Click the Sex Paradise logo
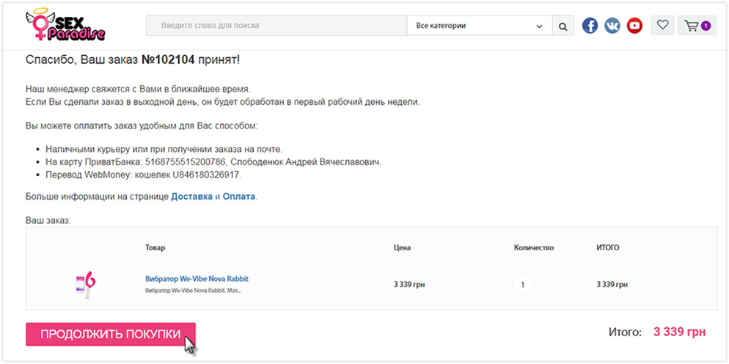The image size is (729, 364). (x=65, y=26)
